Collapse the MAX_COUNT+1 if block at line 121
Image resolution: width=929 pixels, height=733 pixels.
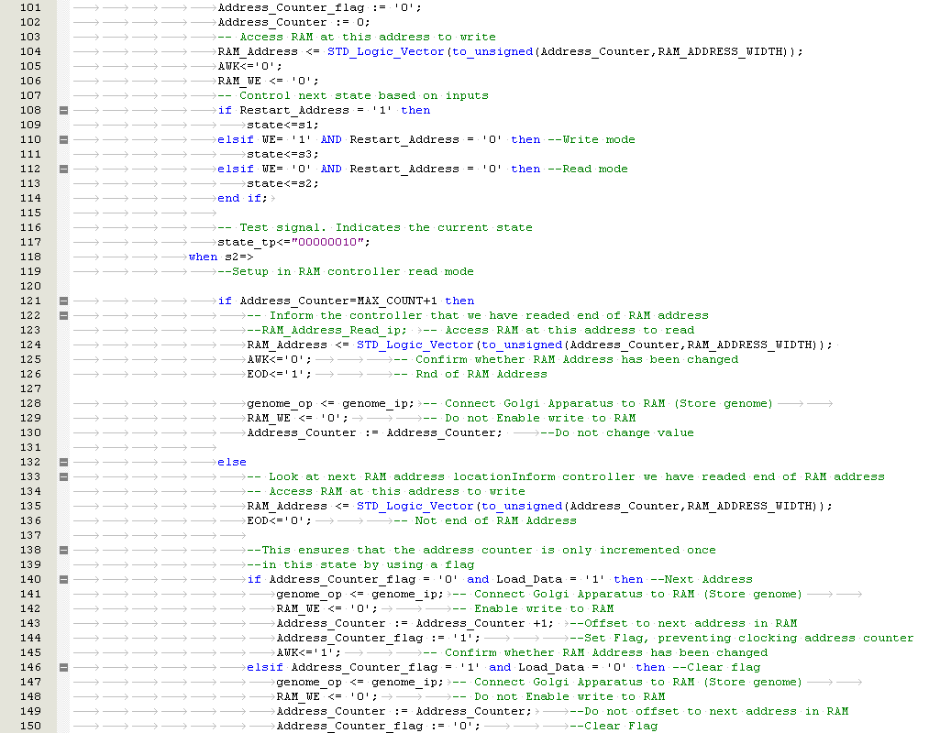(x=63, y=301)
